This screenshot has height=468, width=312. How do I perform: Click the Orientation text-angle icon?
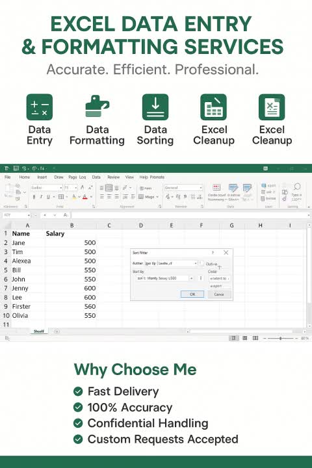[x=125, y=187]
